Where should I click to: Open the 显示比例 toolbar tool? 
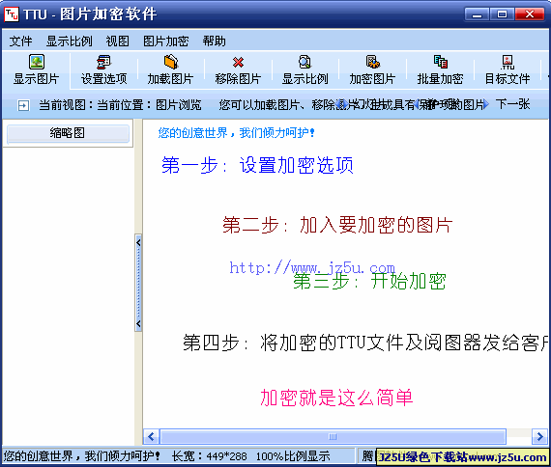pyautogui.click(x=305, y=69)
